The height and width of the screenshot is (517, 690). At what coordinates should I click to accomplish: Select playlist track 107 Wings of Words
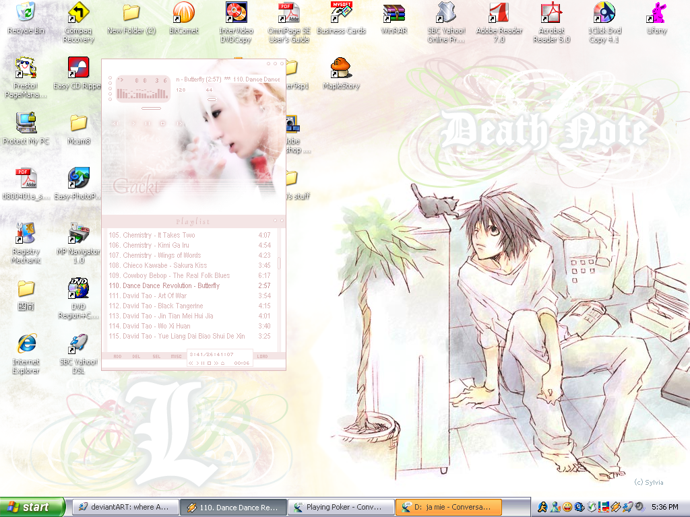click(x=189, y=255)
